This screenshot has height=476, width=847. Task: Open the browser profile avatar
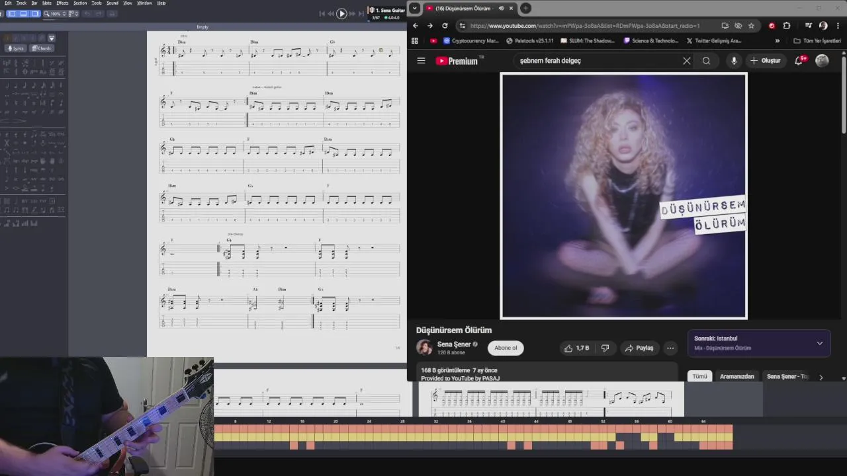pyautogui.click(x=823, y=26)
